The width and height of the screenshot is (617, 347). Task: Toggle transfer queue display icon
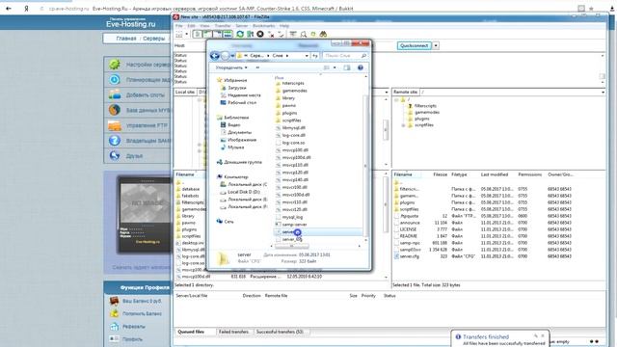[228, 35]
